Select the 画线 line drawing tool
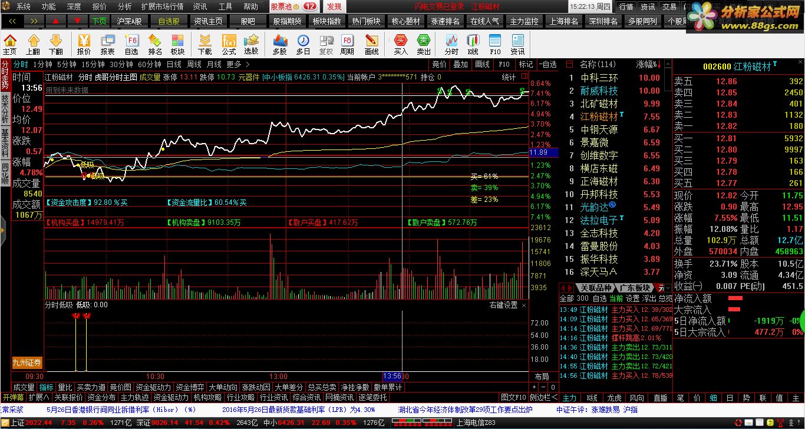Viewport: 805px width, 429px height. pos(372,44)
